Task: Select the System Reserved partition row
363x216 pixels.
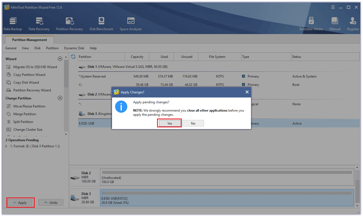Action: (219, 76)
